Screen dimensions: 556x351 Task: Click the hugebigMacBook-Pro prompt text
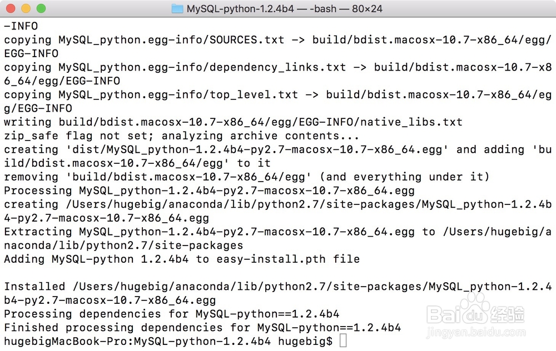66,341
